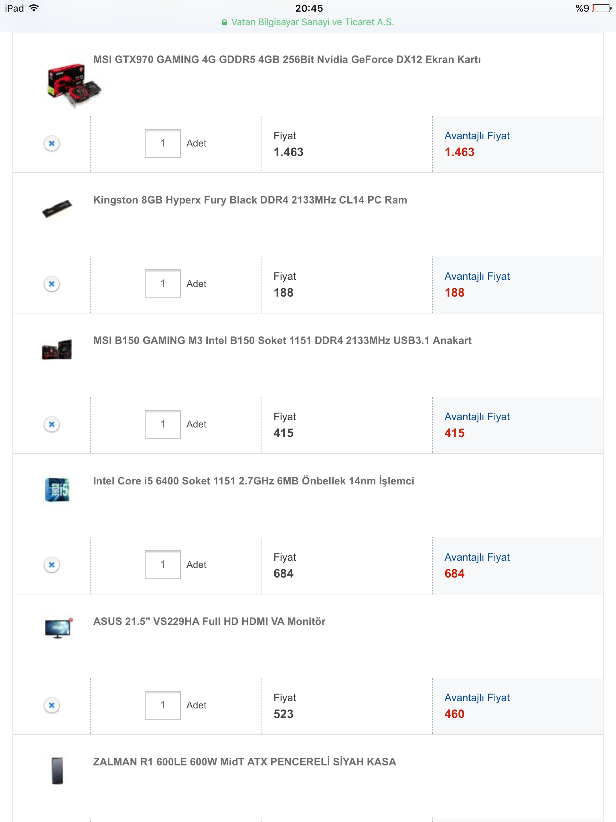Tap the Vatan Bilgisayar secure address bar
This screenshot has width=616, height=822.
(308, 22)
